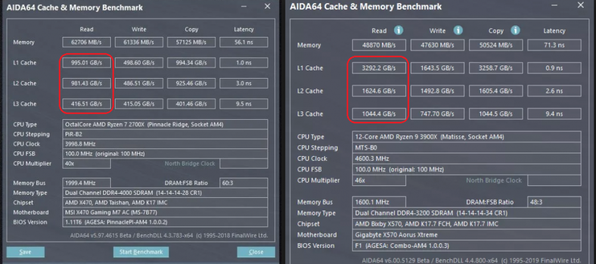Screen dimensions: 596x264
Task: Select Memory Read value 62706 MB/s
Action: pyautogui.click(x=86, y=42)
